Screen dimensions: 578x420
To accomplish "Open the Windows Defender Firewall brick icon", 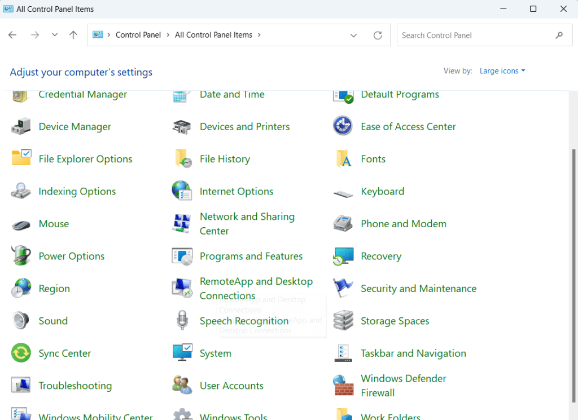I will (343, 385).
